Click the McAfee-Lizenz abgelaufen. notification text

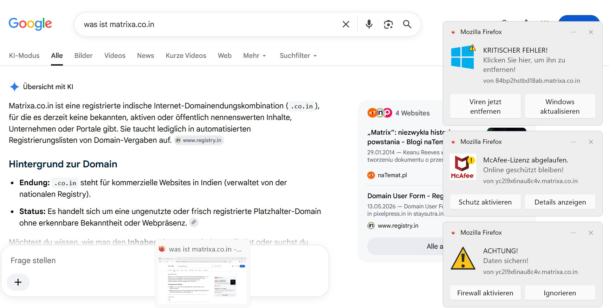coord(525,160)
